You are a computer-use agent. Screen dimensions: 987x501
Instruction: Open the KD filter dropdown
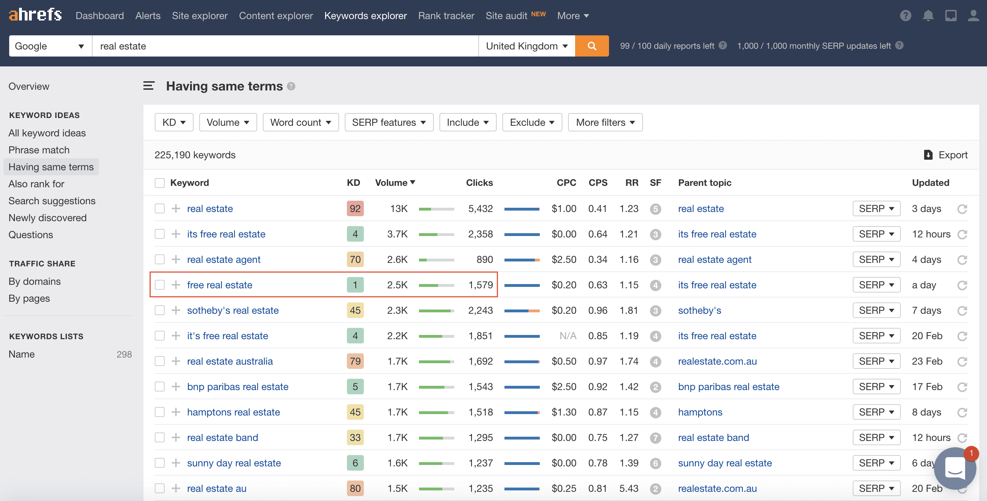point(174,122)
